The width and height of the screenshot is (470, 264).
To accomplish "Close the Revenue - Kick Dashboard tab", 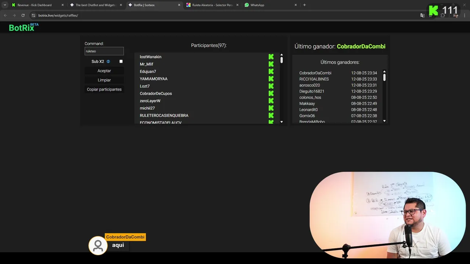I will click(x=62, y=5).
